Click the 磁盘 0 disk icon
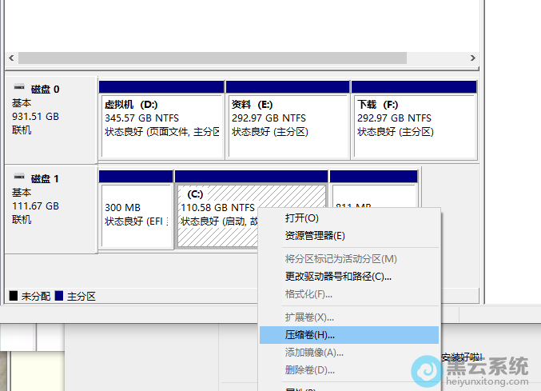 point(19,89)
